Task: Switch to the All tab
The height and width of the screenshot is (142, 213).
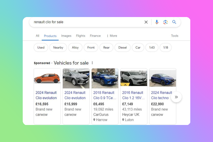Action: coord(37,36)
